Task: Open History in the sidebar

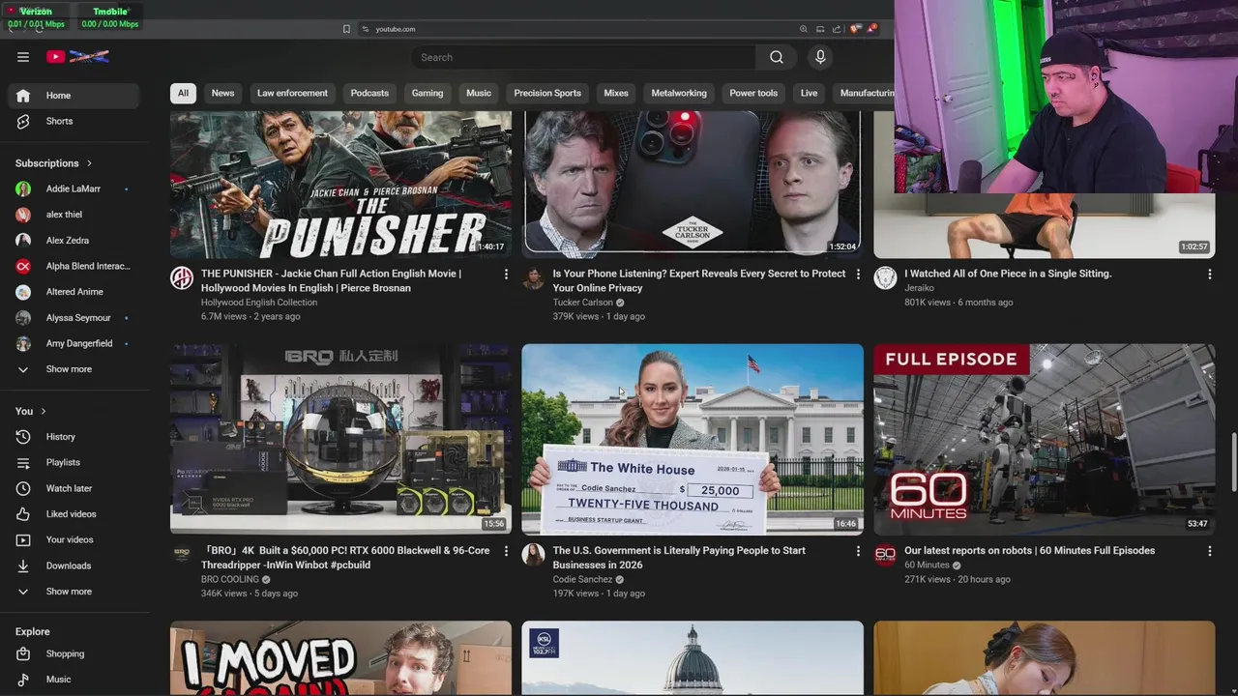Action: coord(75,437)
